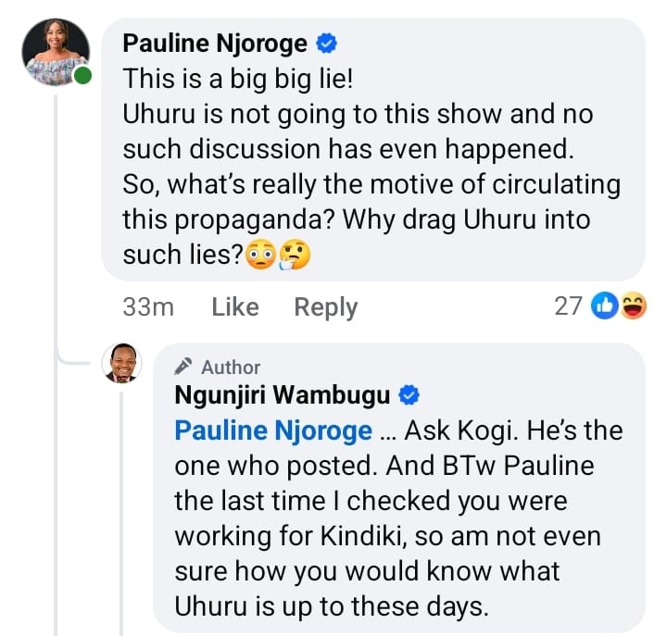Click the Author pencil icon

click(x=183, y=367)
